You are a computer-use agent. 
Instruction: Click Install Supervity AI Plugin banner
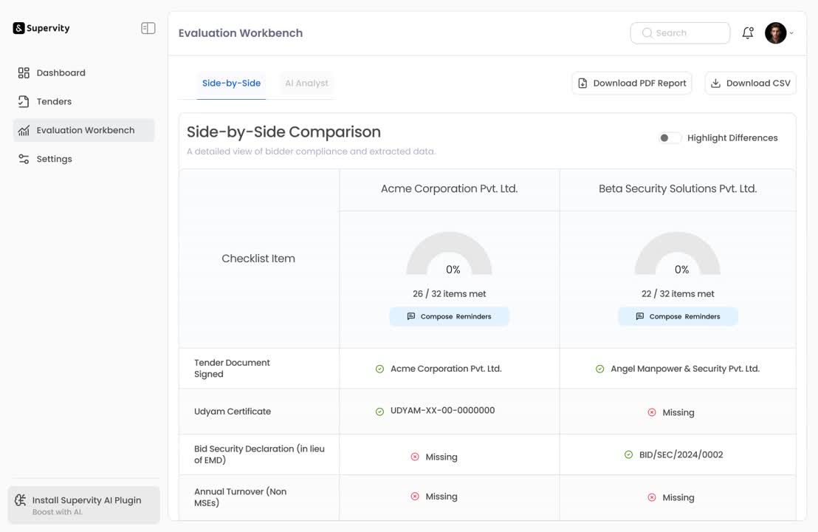point(83,505)
